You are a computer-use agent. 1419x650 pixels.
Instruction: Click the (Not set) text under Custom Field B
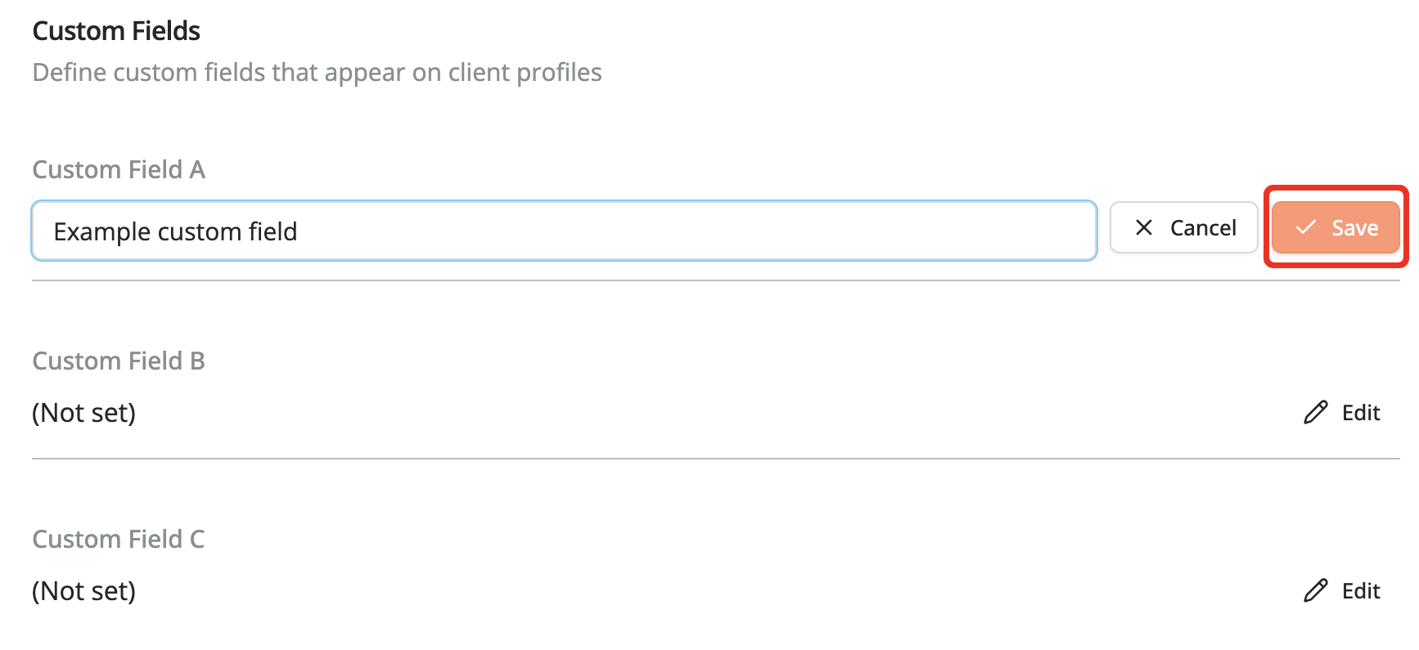point(83,412)
